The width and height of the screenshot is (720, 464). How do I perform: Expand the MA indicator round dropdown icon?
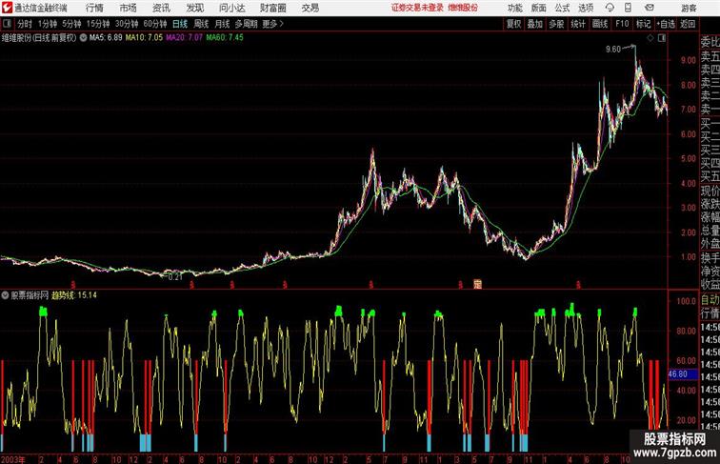coord(83,38)
